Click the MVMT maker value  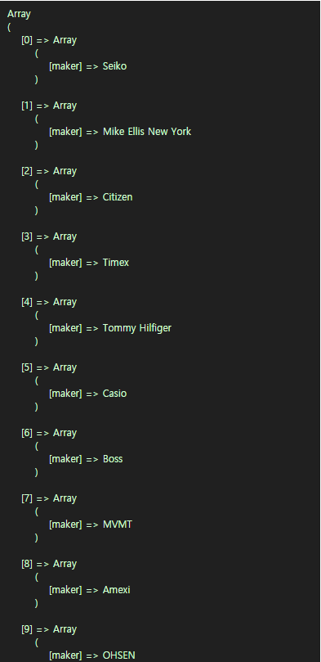click(118, 525)
